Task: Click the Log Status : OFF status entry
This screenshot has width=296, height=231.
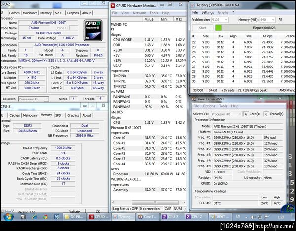Action: click(125, 209)
